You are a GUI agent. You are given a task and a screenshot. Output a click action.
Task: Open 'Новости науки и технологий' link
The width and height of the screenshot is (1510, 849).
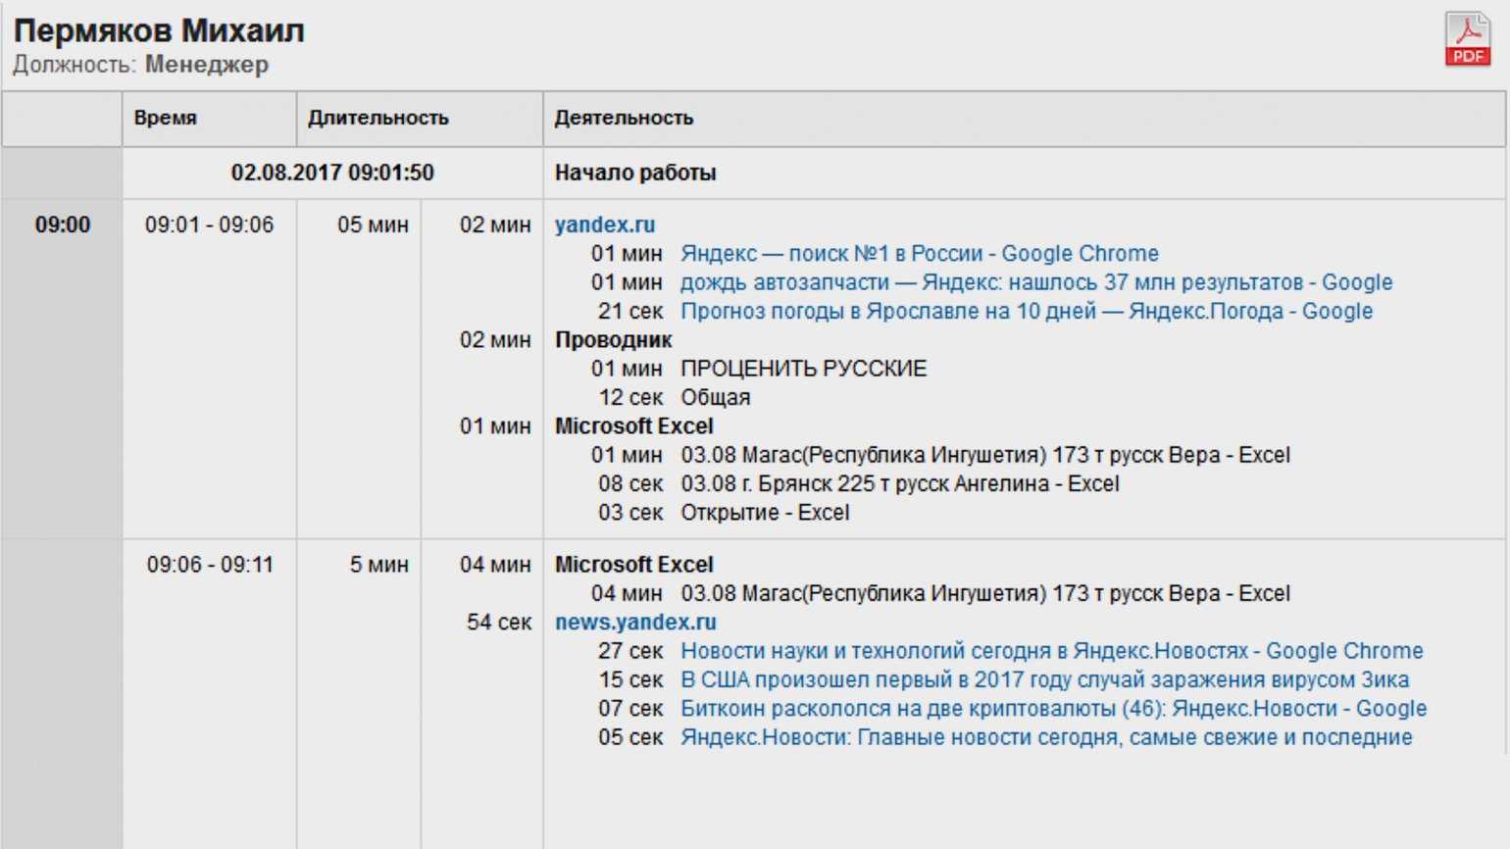1051,651
